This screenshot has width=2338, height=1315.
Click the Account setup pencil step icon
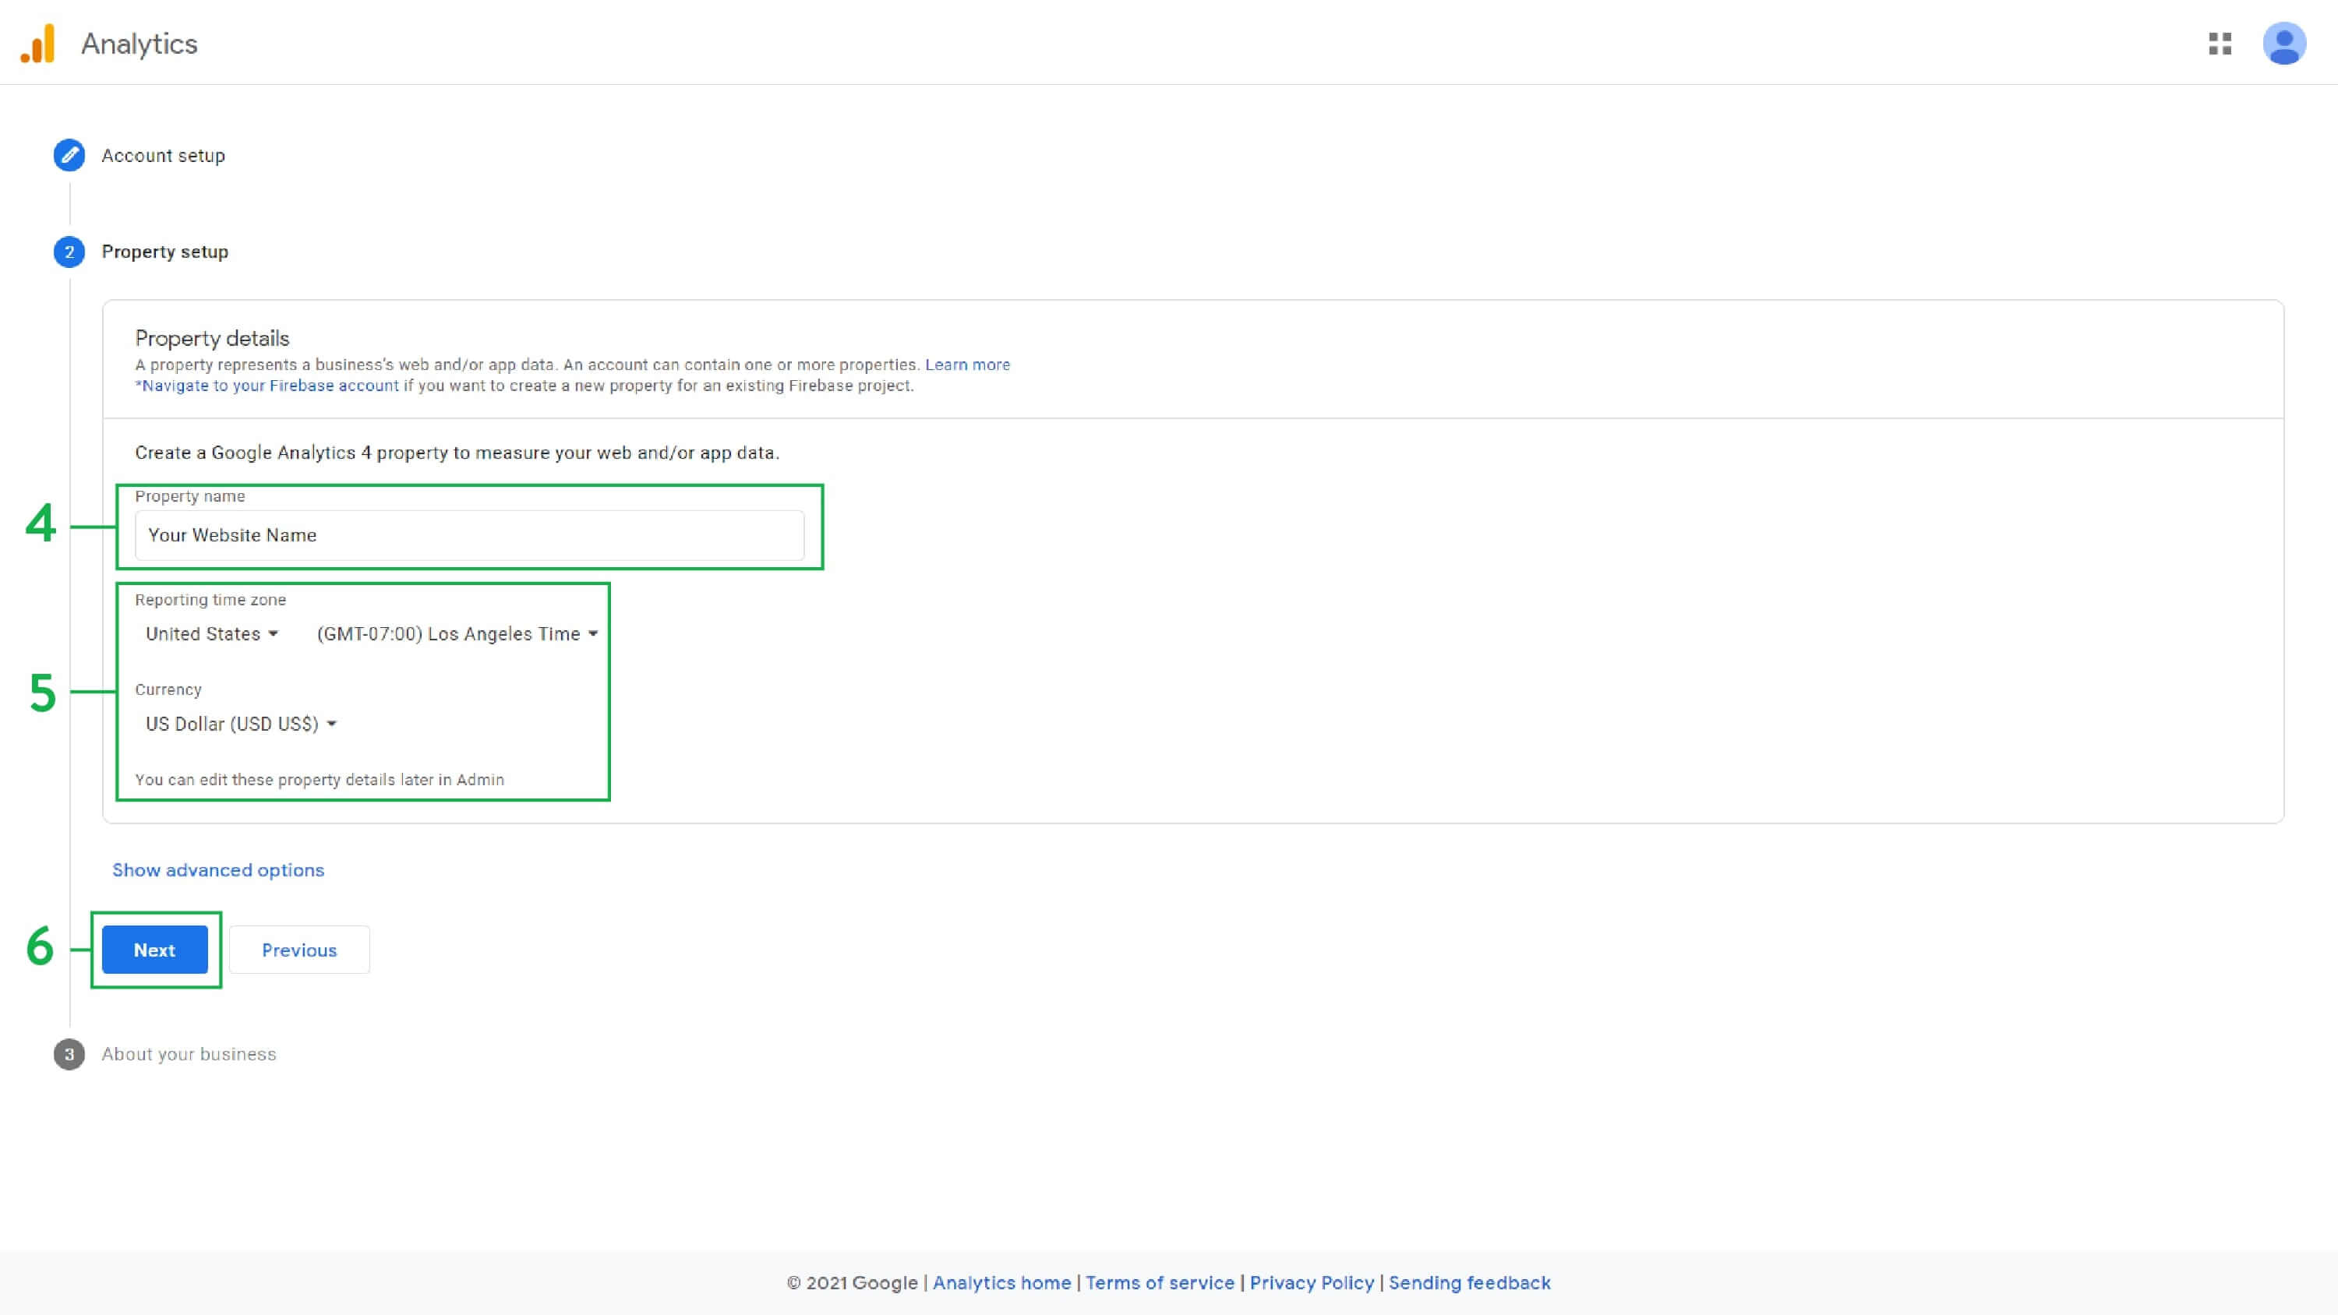coord(69,155)
